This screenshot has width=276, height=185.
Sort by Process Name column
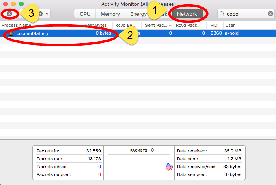pos(18,25)
